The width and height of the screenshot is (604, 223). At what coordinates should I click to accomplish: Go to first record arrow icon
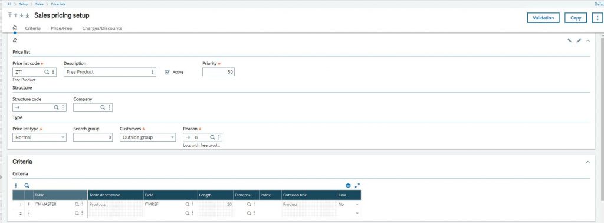click(9, 15)
